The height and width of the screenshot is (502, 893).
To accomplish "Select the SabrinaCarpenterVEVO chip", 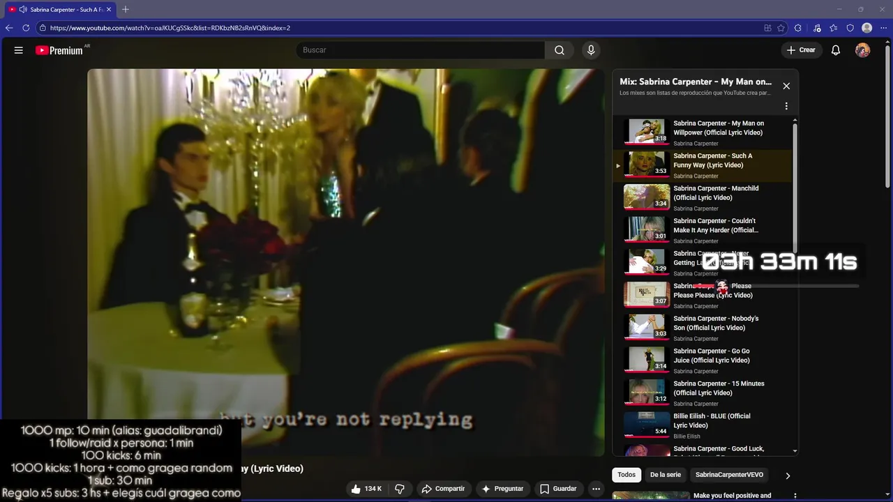I will pyautogui.click(x=729, y=475).
